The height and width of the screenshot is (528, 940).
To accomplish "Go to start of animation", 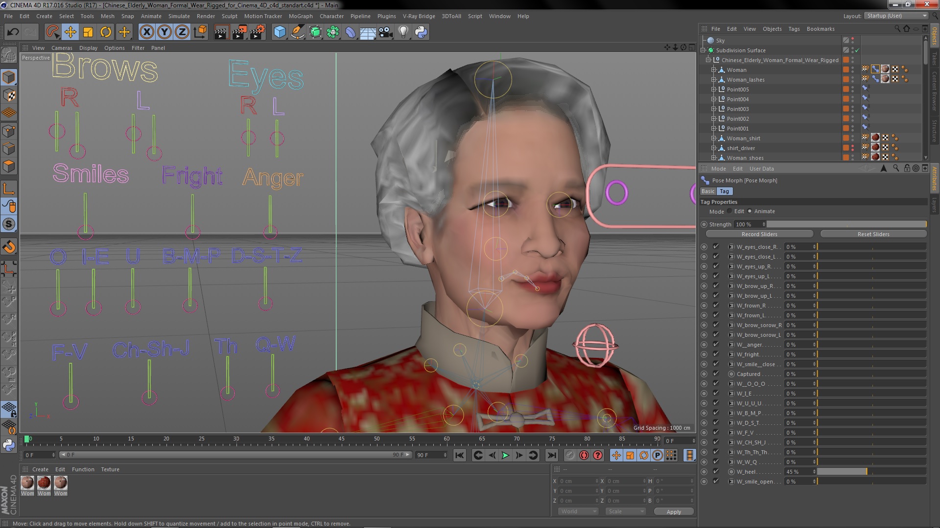I will [459, 455].
